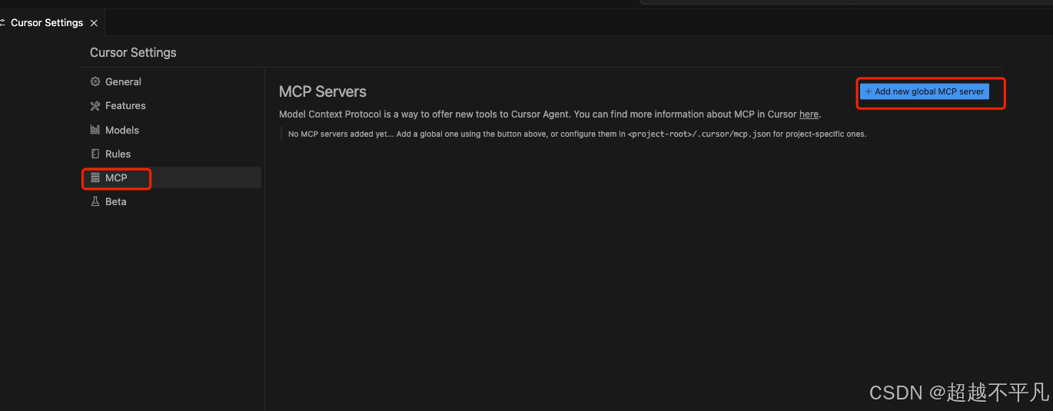
Task: Open General settings section
Action: (x=171, y=81)
